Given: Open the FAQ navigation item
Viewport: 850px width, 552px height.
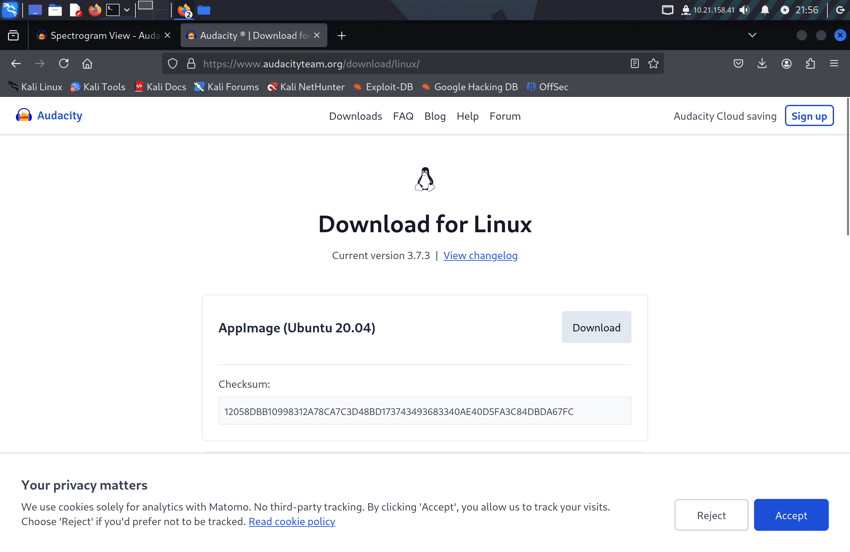Looking at the screenshot, I should (x=403, y=116).
